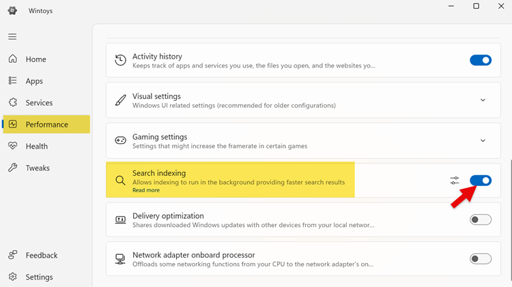Click the Gaming settings controller icon

[120, 140]
